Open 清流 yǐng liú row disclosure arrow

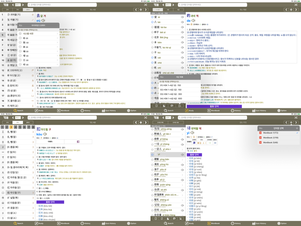click(x=182, y=165)
